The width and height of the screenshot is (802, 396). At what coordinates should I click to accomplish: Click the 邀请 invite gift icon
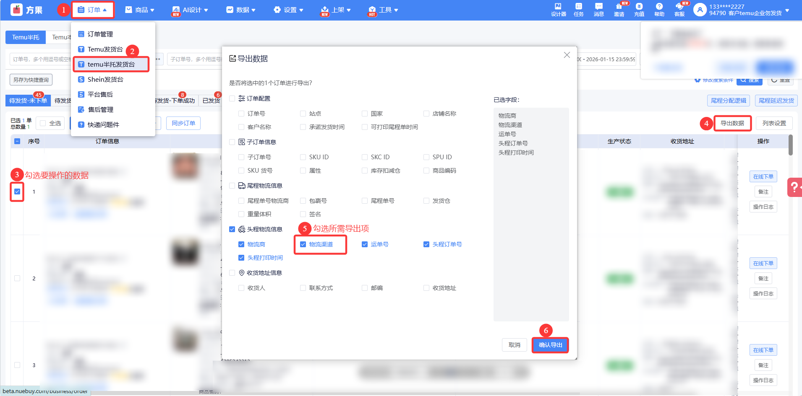click(619, 9)
